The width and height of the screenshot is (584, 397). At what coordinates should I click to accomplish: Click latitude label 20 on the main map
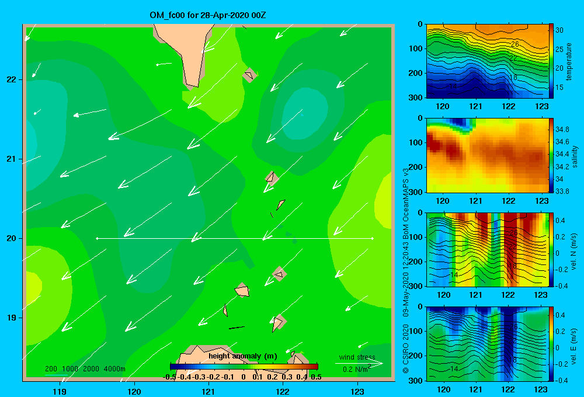[x=12, y=238]
